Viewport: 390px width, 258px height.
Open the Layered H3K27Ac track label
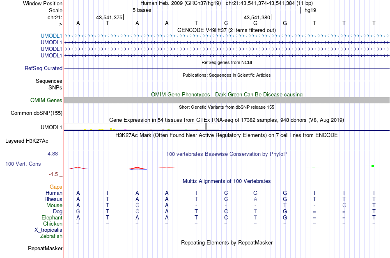[27, 141]
